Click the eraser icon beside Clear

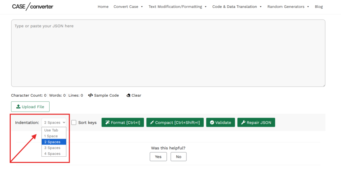(128, 95)
